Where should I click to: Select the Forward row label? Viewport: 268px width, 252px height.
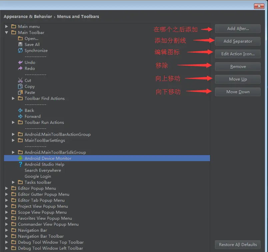tap(32, 116)
